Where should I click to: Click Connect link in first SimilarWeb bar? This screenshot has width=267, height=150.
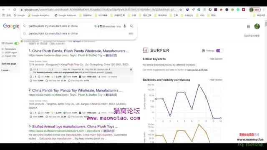(108, 72)
